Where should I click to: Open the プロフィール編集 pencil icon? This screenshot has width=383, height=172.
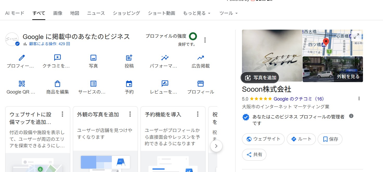(x=22, y=58)
